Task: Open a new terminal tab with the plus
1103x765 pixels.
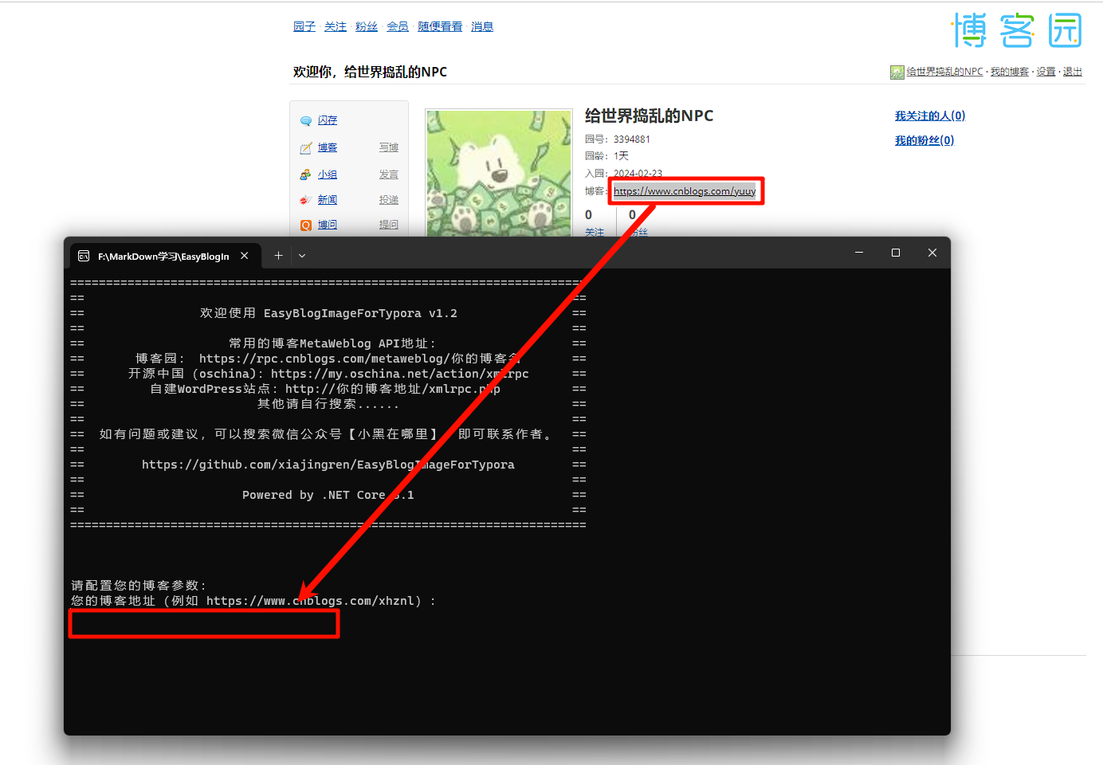Action: [x=278, y=256]
